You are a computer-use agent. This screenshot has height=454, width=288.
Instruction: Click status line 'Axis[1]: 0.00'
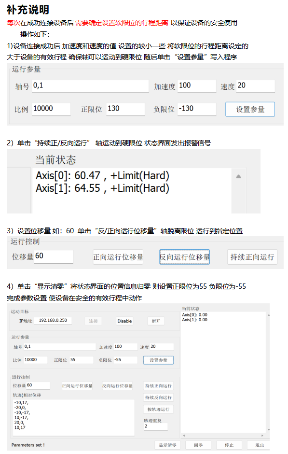pyautogui.click(x=194, y=320)
